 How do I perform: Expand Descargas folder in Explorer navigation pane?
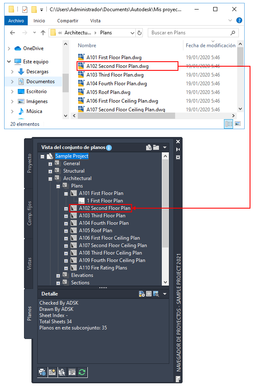click(x=12, y=72)
